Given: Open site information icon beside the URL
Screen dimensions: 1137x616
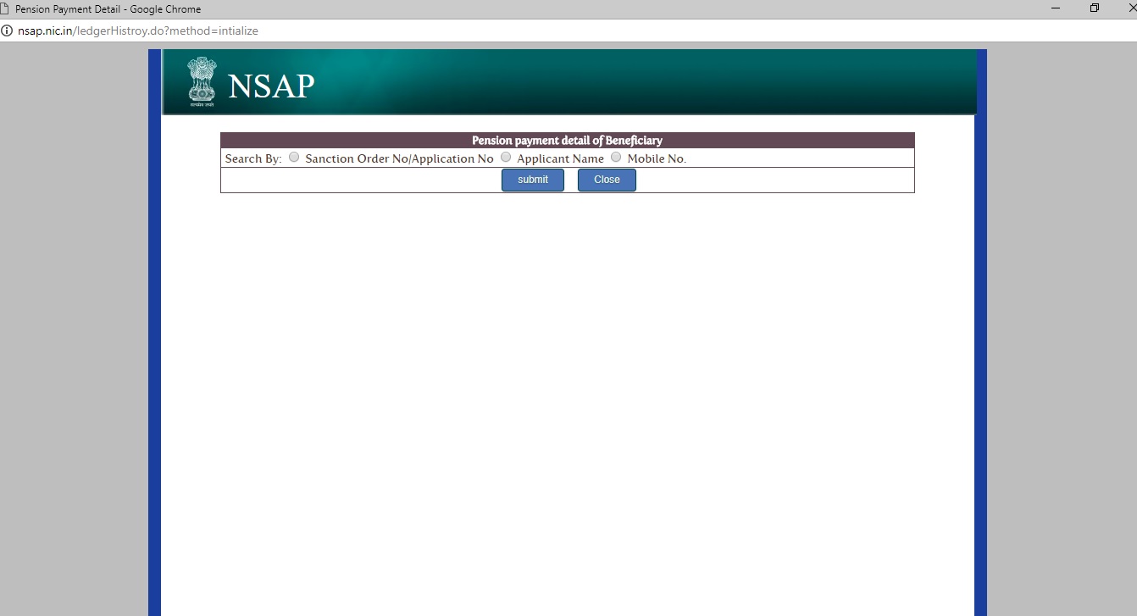Looking at the screenshot, I should (7, 31).
